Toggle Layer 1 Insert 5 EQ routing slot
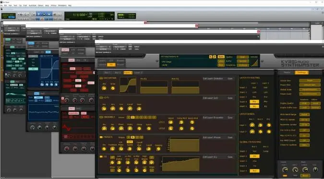The height and width of the screenshot is (179, 324). [x=254, y=107]
